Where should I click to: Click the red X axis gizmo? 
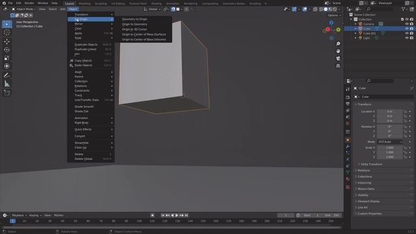point(328,29)
